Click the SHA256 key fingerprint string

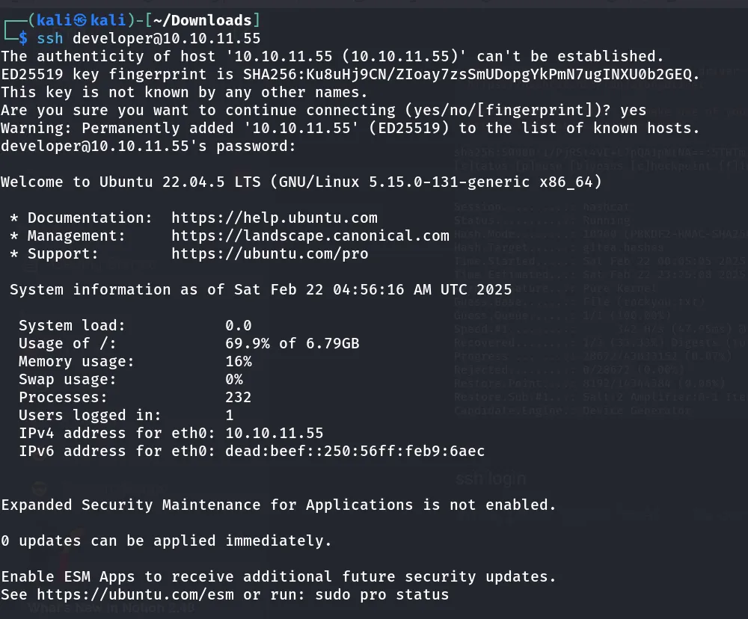tap(467, 75)
